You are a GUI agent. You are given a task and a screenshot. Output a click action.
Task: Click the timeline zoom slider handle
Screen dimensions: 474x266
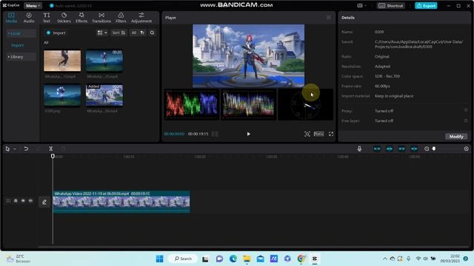pyautogui.click(x=434, y=149)
